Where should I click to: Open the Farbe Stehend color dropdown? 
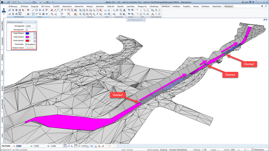coord(35,37)
